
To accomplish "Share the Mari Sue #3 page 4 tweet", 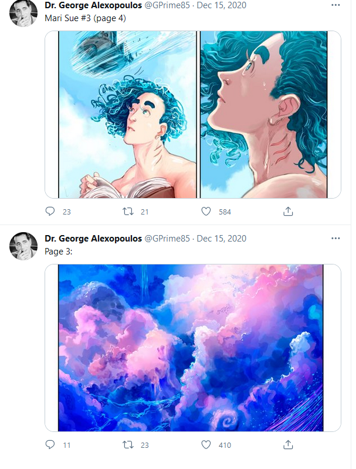I will point(288,212).
